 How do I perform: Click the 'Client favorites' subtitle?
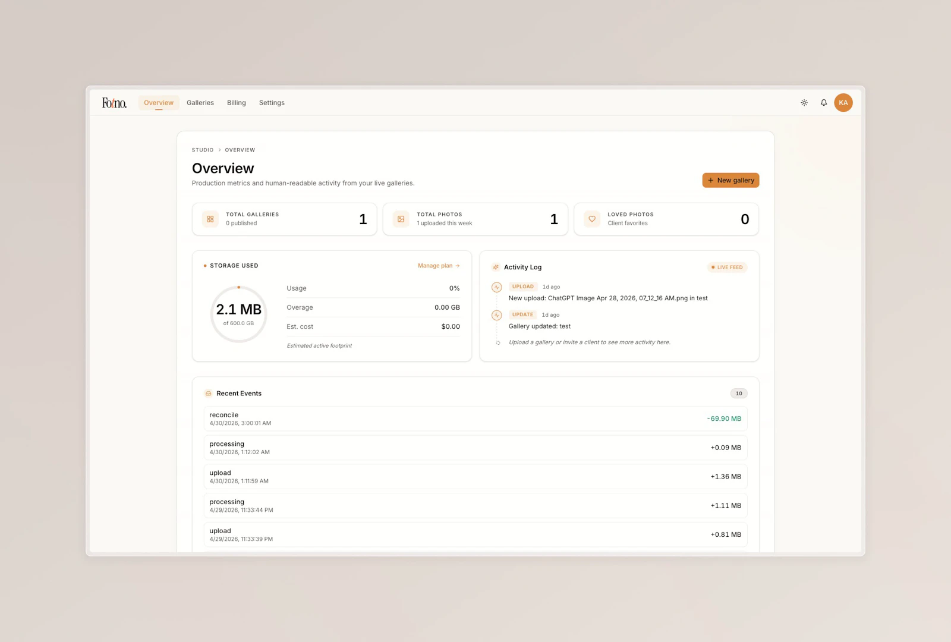(x=628, y=224)
